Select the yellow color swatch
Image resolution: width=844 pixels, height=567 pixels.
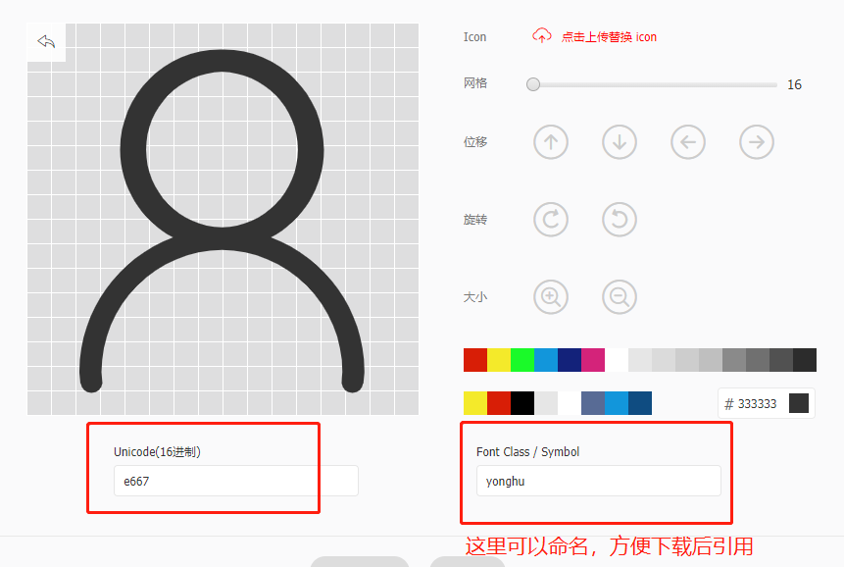(x=499, y=360)
